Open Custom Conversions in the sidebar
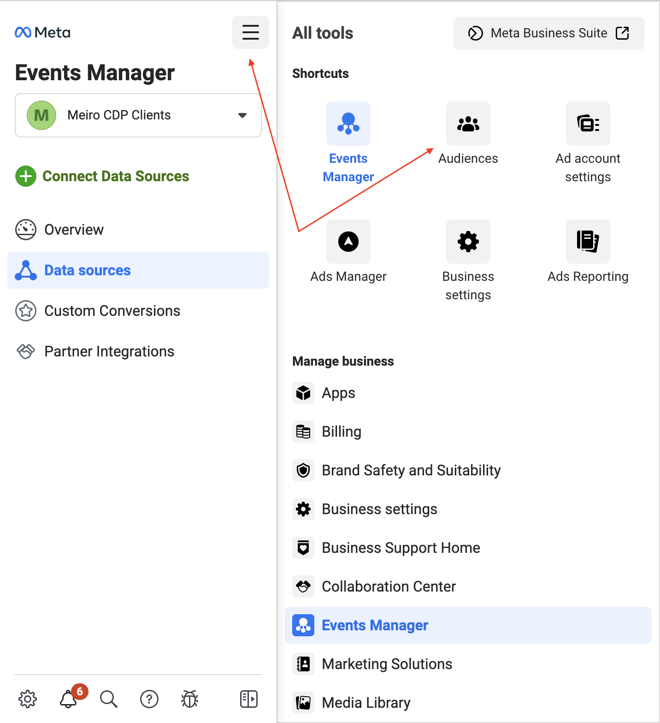660x723 pixels. (138, 311)
